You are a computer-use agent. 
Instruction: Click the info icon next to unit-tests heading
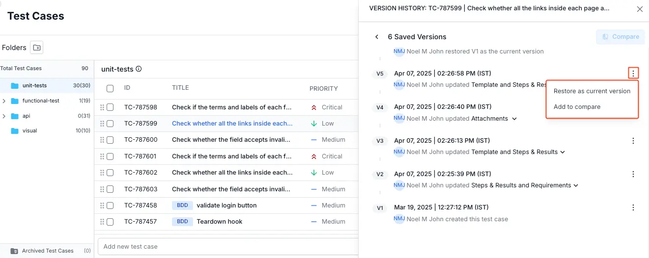pyautogui.click(x=139, y=69)
